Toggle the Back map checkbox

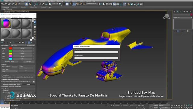click(x=33, y=59)
